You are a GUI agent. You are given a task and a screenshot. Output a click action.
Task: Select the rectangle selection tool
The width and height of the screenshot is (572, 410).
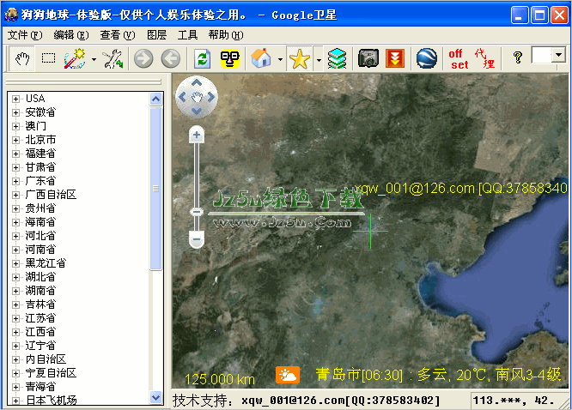pyautogui.click(x=48, y=58)
